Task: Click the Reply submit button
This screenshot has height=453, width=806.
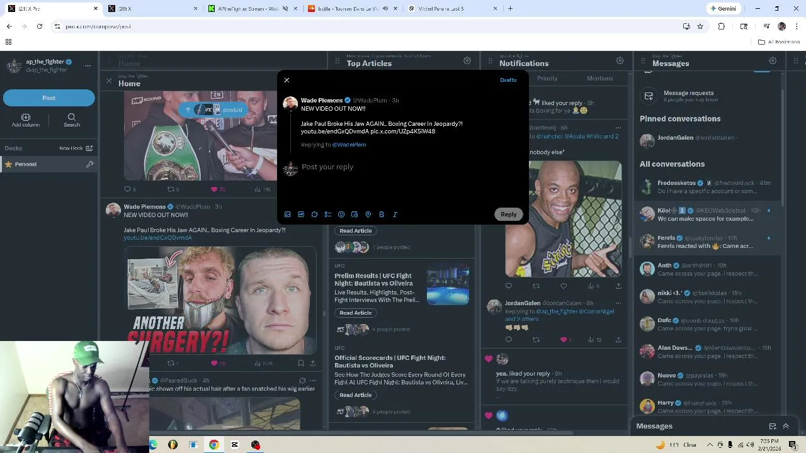Action: coord(508,215)
